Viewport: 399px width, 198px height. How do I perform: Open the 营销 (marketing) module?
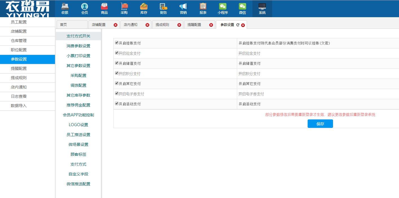[x=183, y=8]
